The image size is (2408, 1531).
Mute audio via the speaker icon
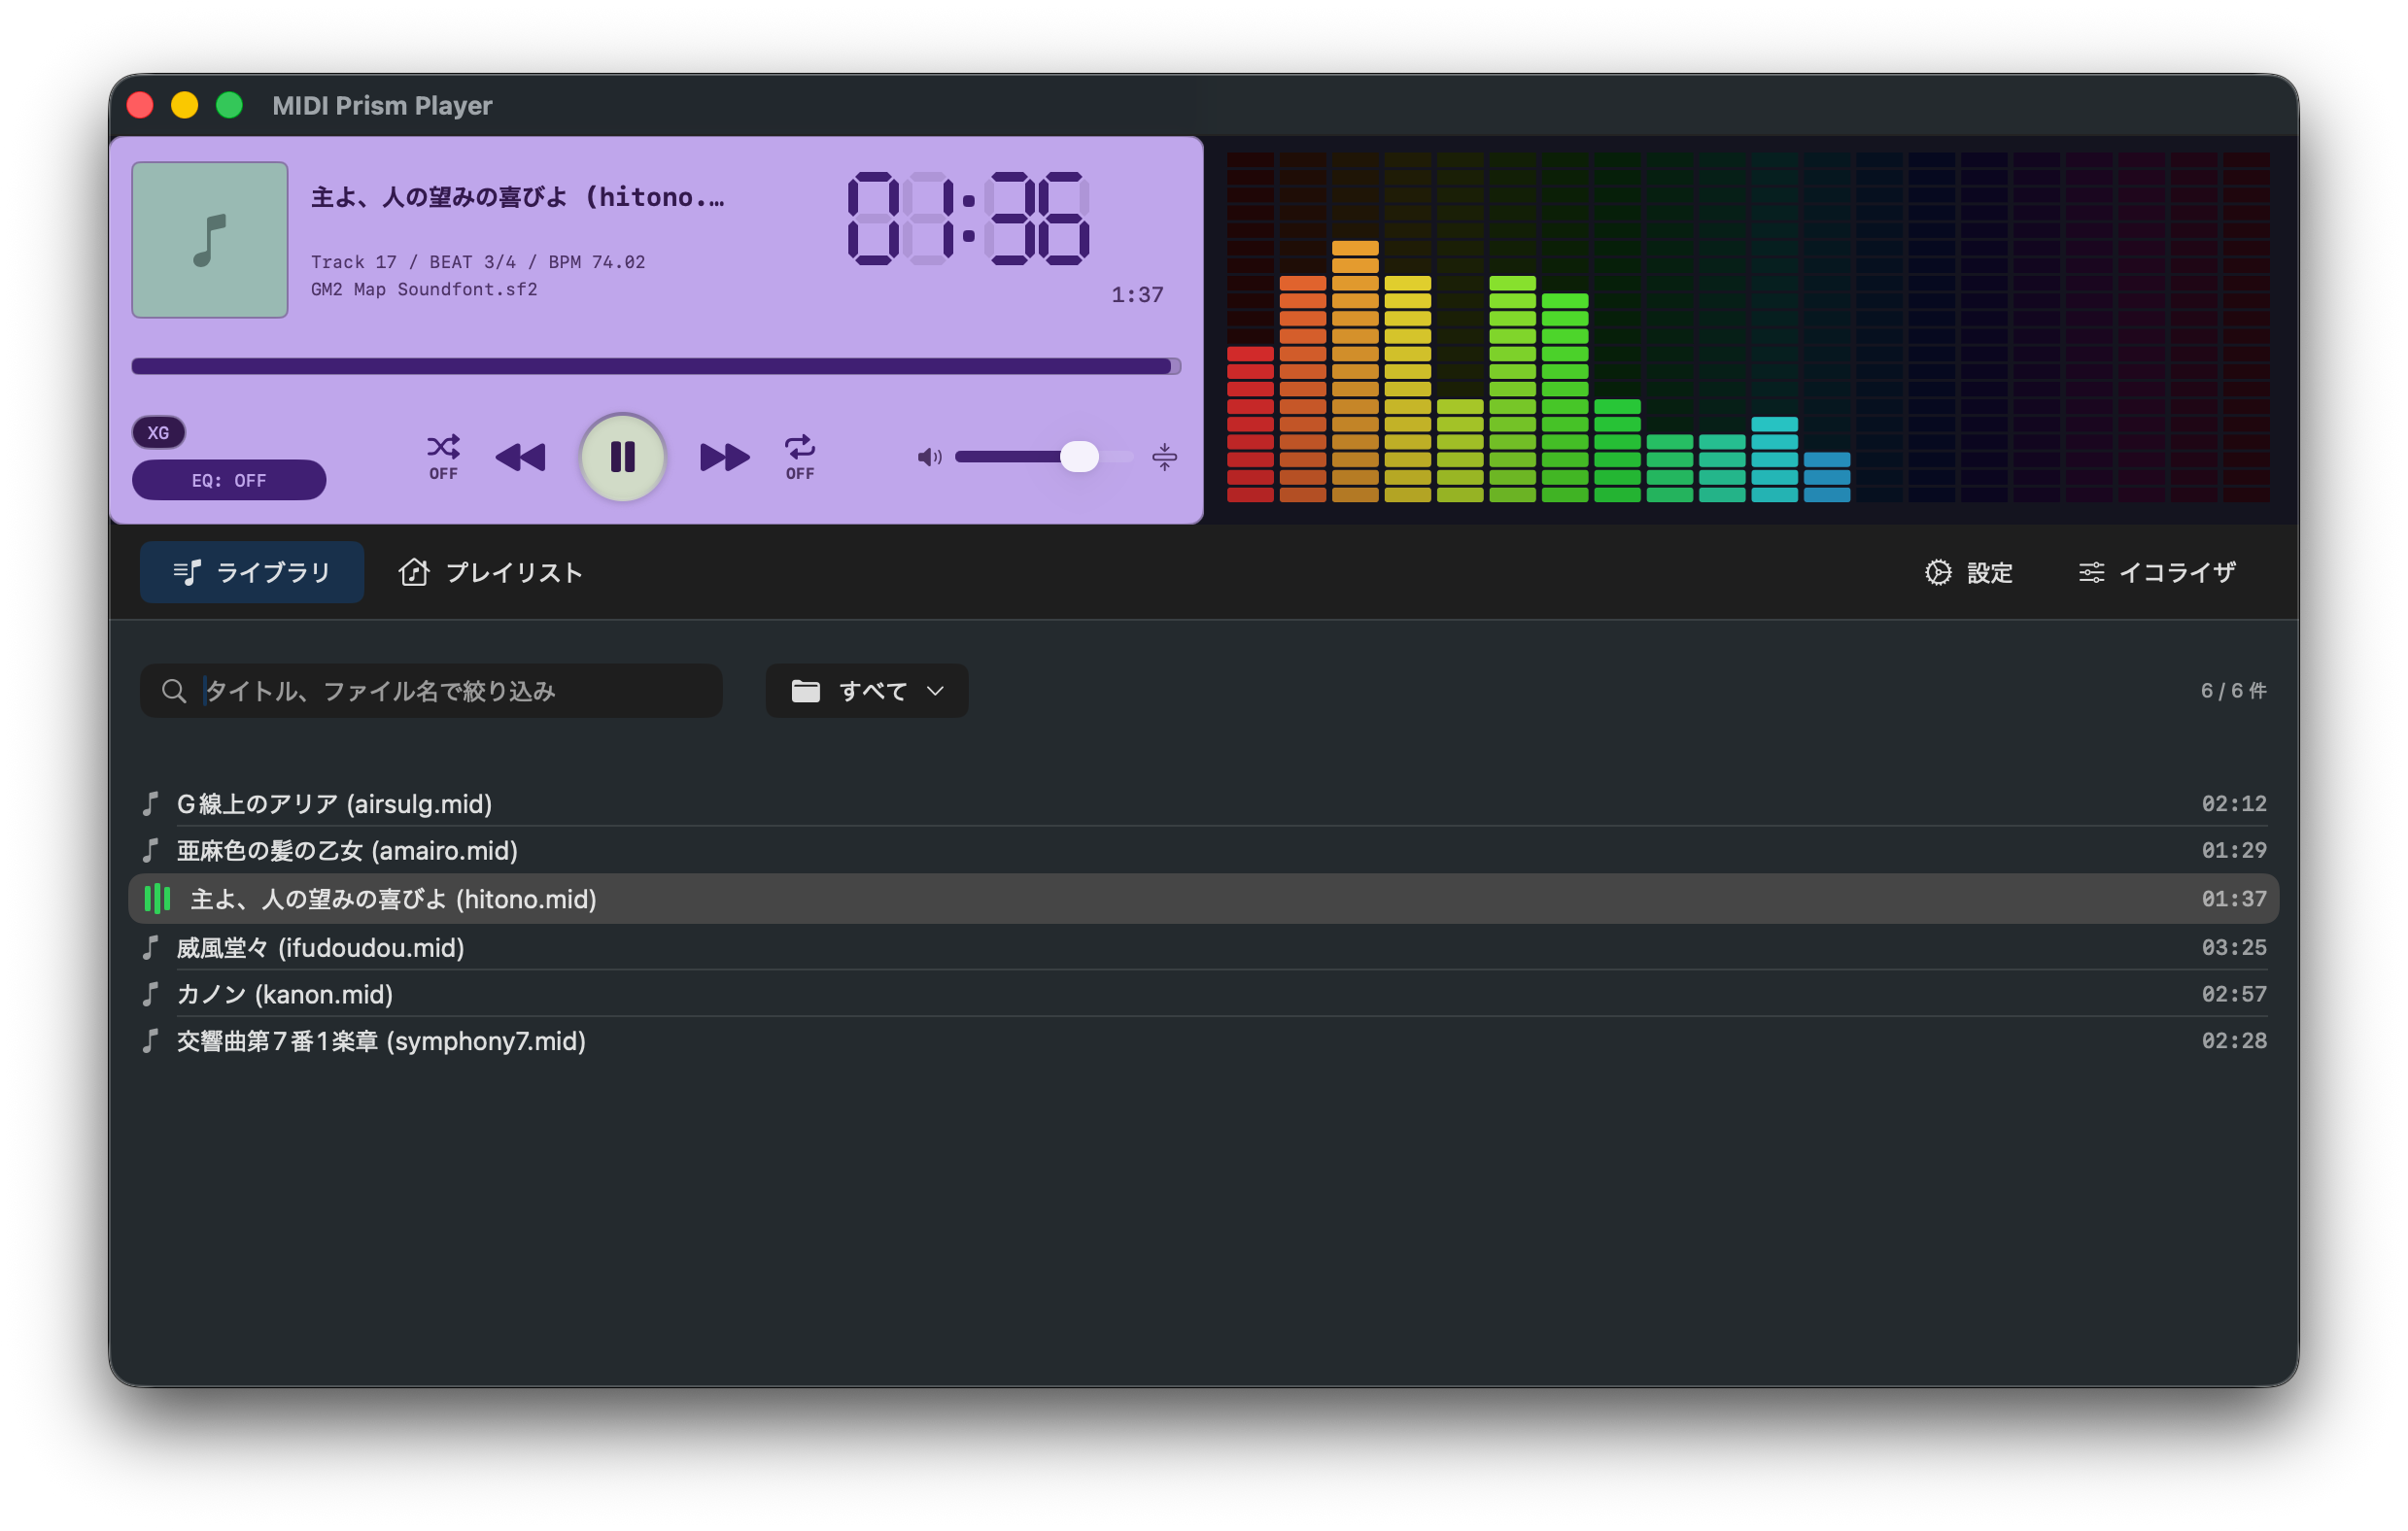point(928,457)
